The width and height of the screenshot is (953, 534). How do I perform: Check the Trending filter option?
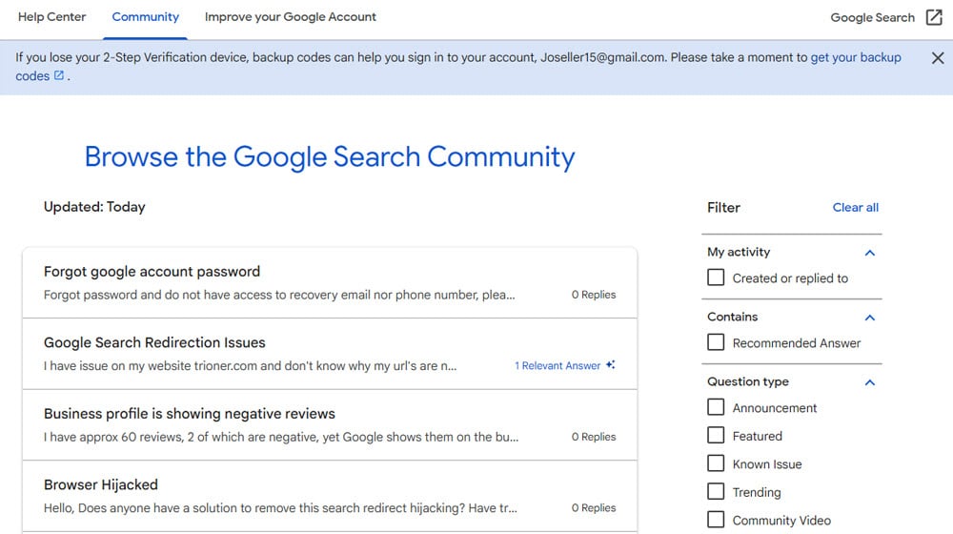pyautogui.click(x=716, y=492)
